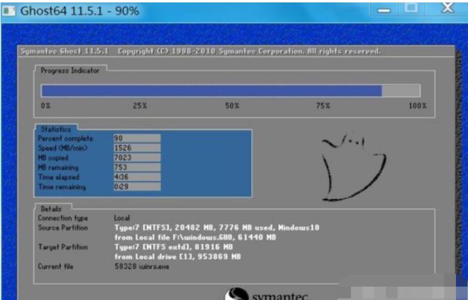Click the MB copied value 7023
This screenshot has width=468, height=300.
coord(137,158)
